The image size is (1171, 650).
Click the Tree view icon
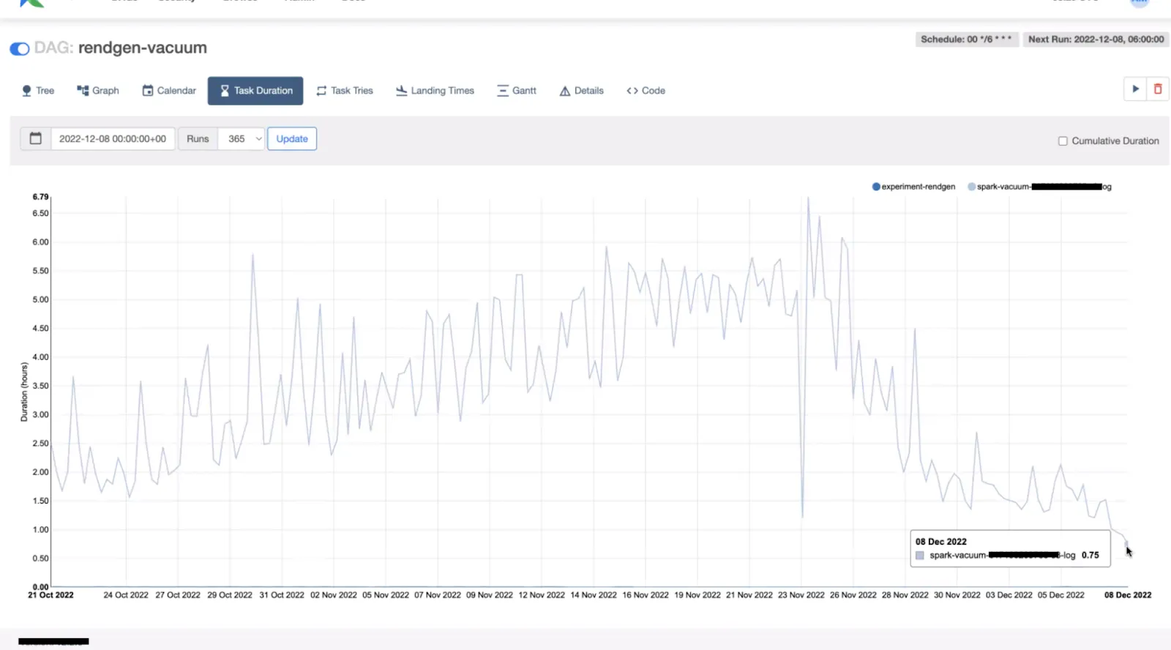27,91
